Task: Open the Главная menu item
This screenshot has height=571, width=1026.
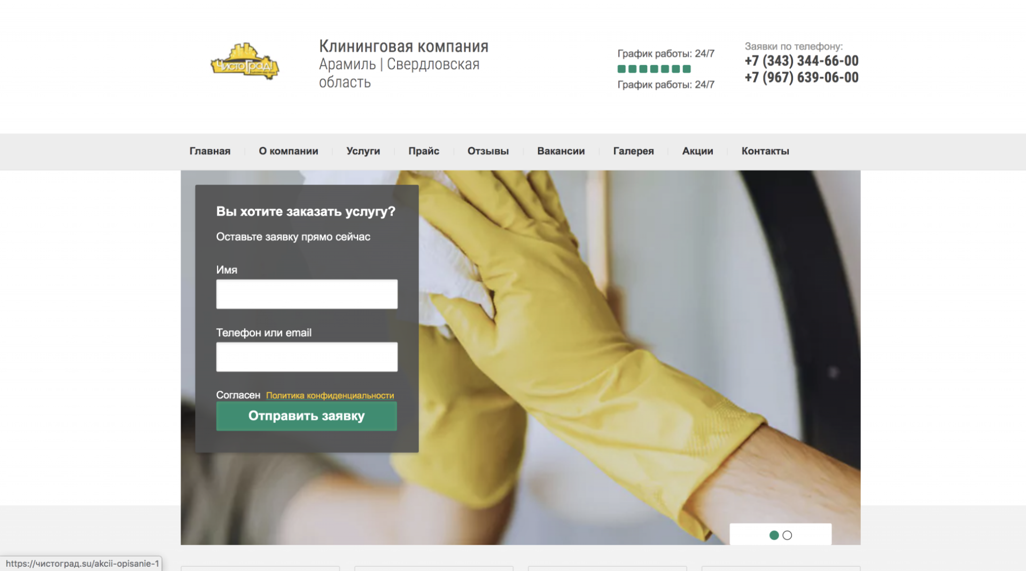Action: 209,151
